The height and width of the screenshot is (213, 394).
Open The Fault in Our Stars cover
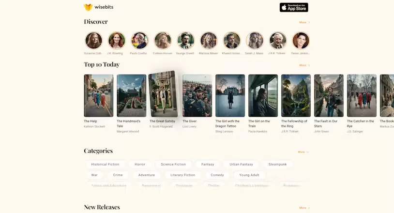(329, 95)
